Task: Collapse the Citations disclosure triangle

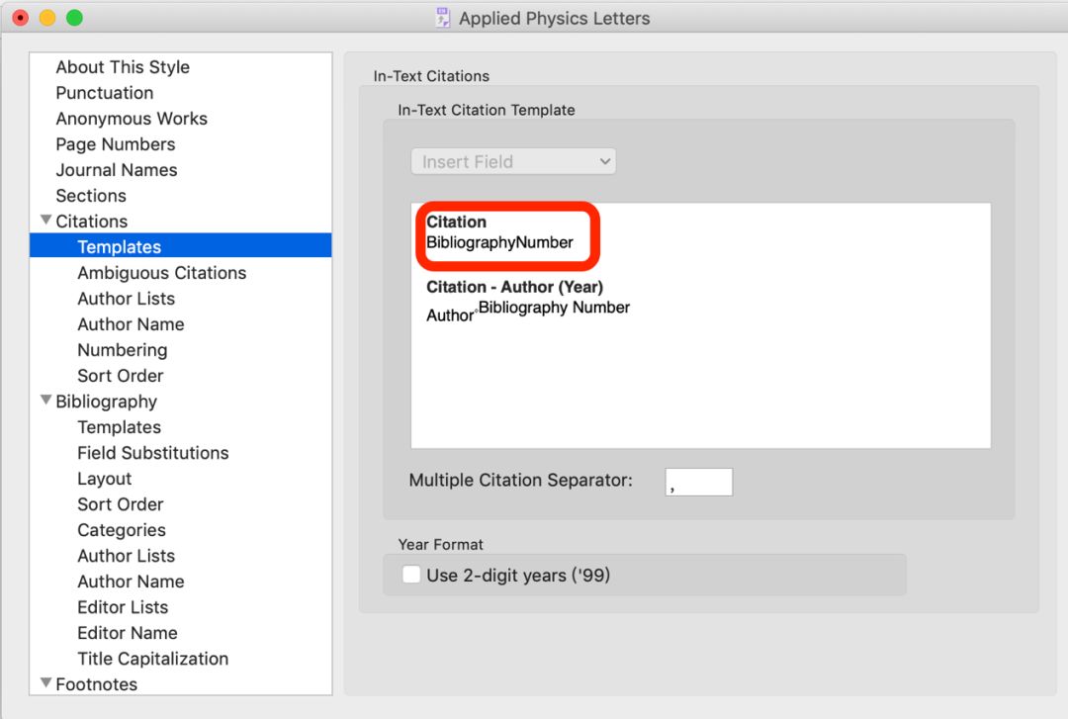Action: [45, 220]
